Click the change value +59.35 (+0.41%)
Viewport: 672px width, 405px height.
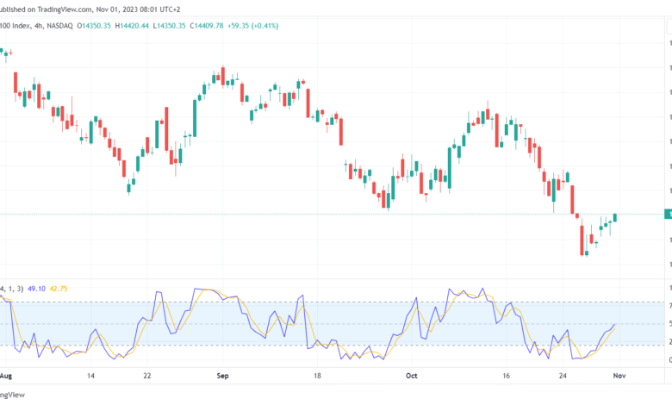[x=252, y=26]
